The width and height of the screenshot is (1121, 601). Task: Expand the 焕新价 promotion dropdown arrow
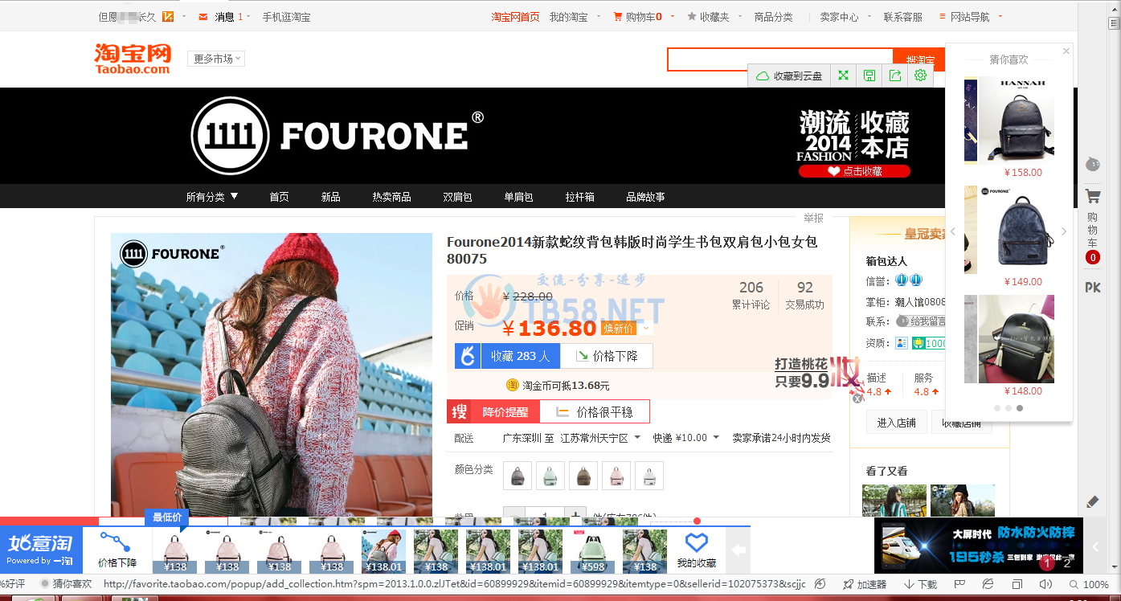(645, 329)
